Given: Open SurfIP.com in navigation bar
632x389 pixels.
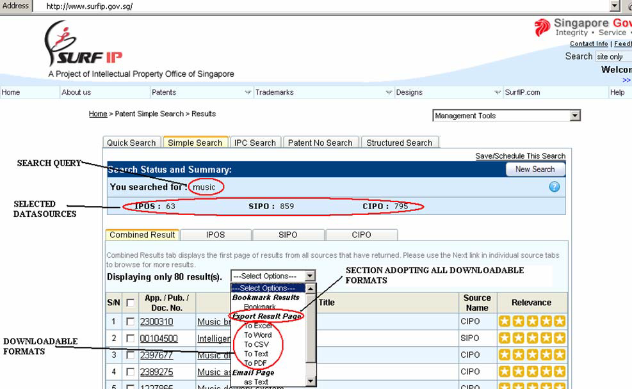Looking at the screenshot, I should coord(523,92).
